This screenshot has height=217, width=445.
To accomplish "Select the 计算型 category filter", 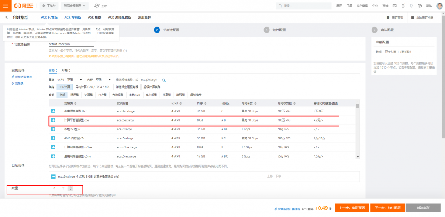I will coord(88,95).
